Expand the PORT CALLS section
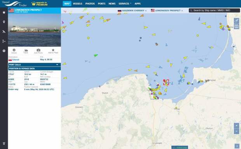This screenshot has height=149, width=241. [35, 65]
